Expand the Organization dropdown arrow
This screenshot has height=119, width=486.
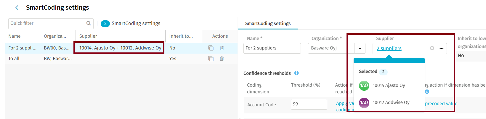(x=360, y=48)
